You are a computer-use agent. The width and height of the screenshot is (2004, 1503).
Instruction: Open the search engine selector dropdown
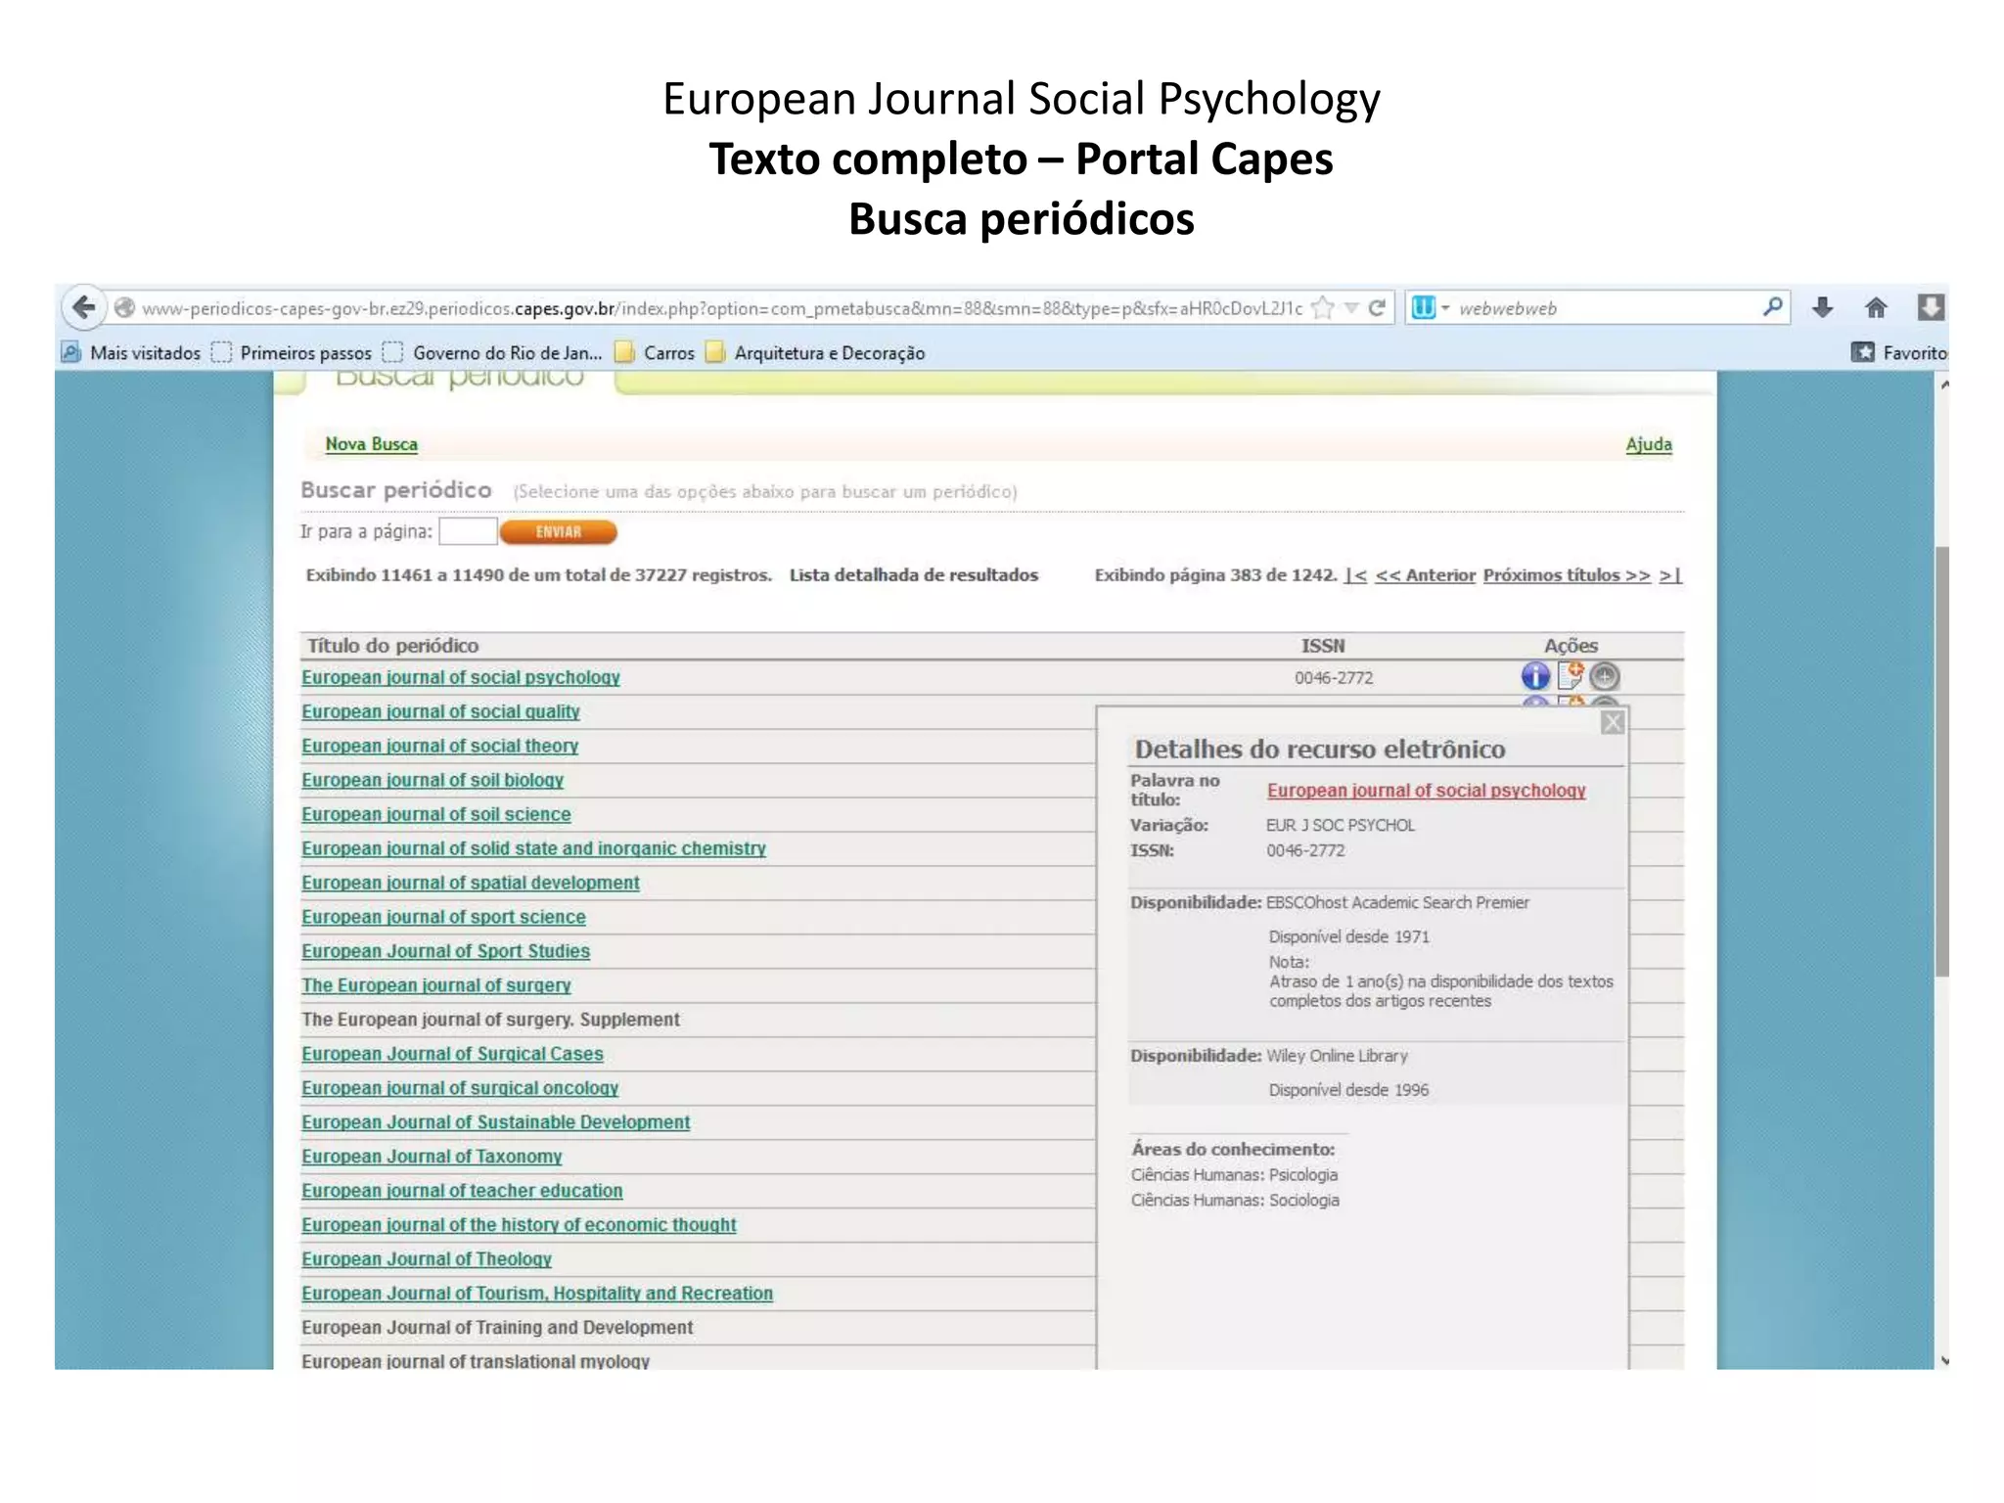coord(1430,308)
